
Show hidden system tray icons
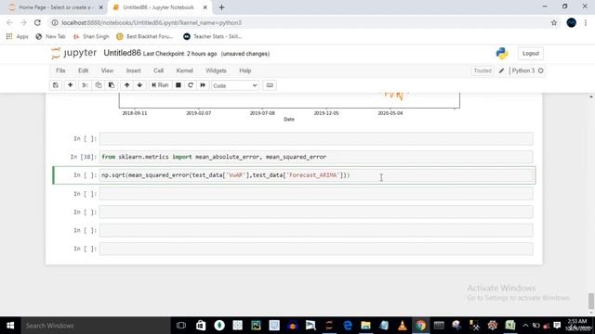525,326
